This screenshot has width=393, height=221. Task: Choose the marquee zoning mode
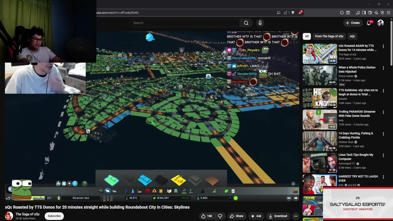coord(64,183)
